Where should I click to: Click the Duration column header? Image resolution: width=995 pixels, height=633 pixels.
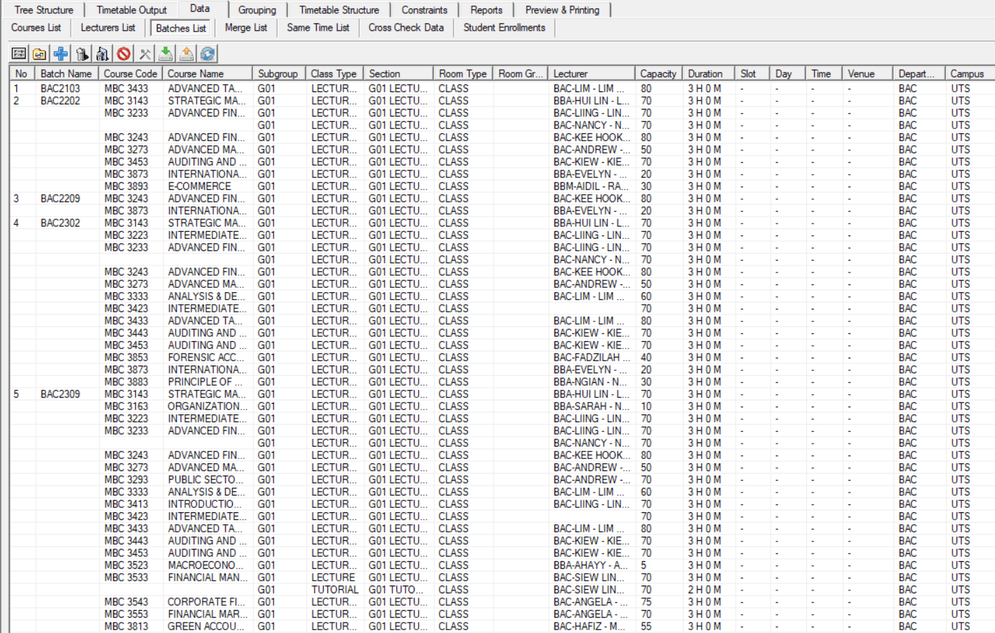click(708, 73)
